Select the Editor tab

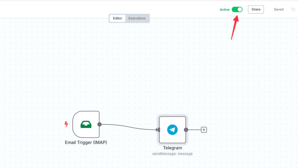click(x=117, y=18)
